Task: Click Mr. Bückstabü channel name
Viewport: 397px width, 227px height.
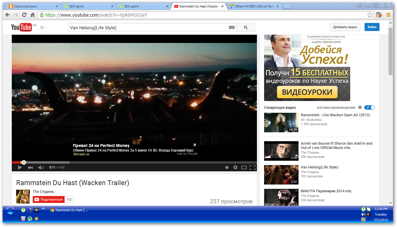Action: coord(311,120)
